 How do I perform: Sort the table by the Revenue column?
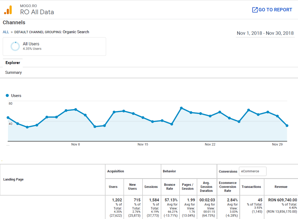pyautogui.click(x=281, y=187)
